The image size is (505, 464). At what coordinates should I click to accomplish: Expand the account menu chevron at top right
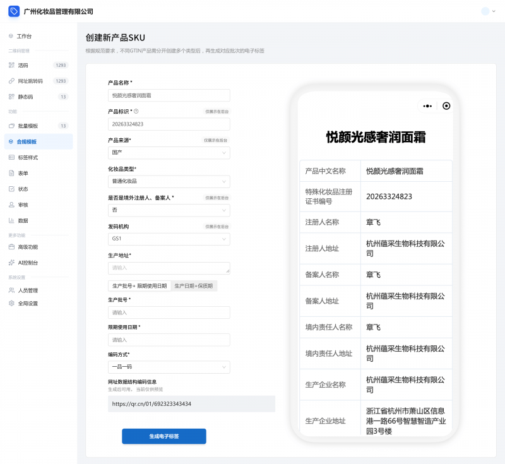click(494, 11)
